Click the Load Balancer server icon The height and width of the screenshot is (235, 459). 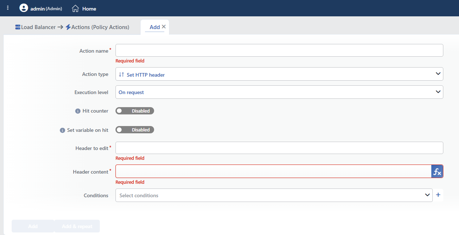pos(18,27)
